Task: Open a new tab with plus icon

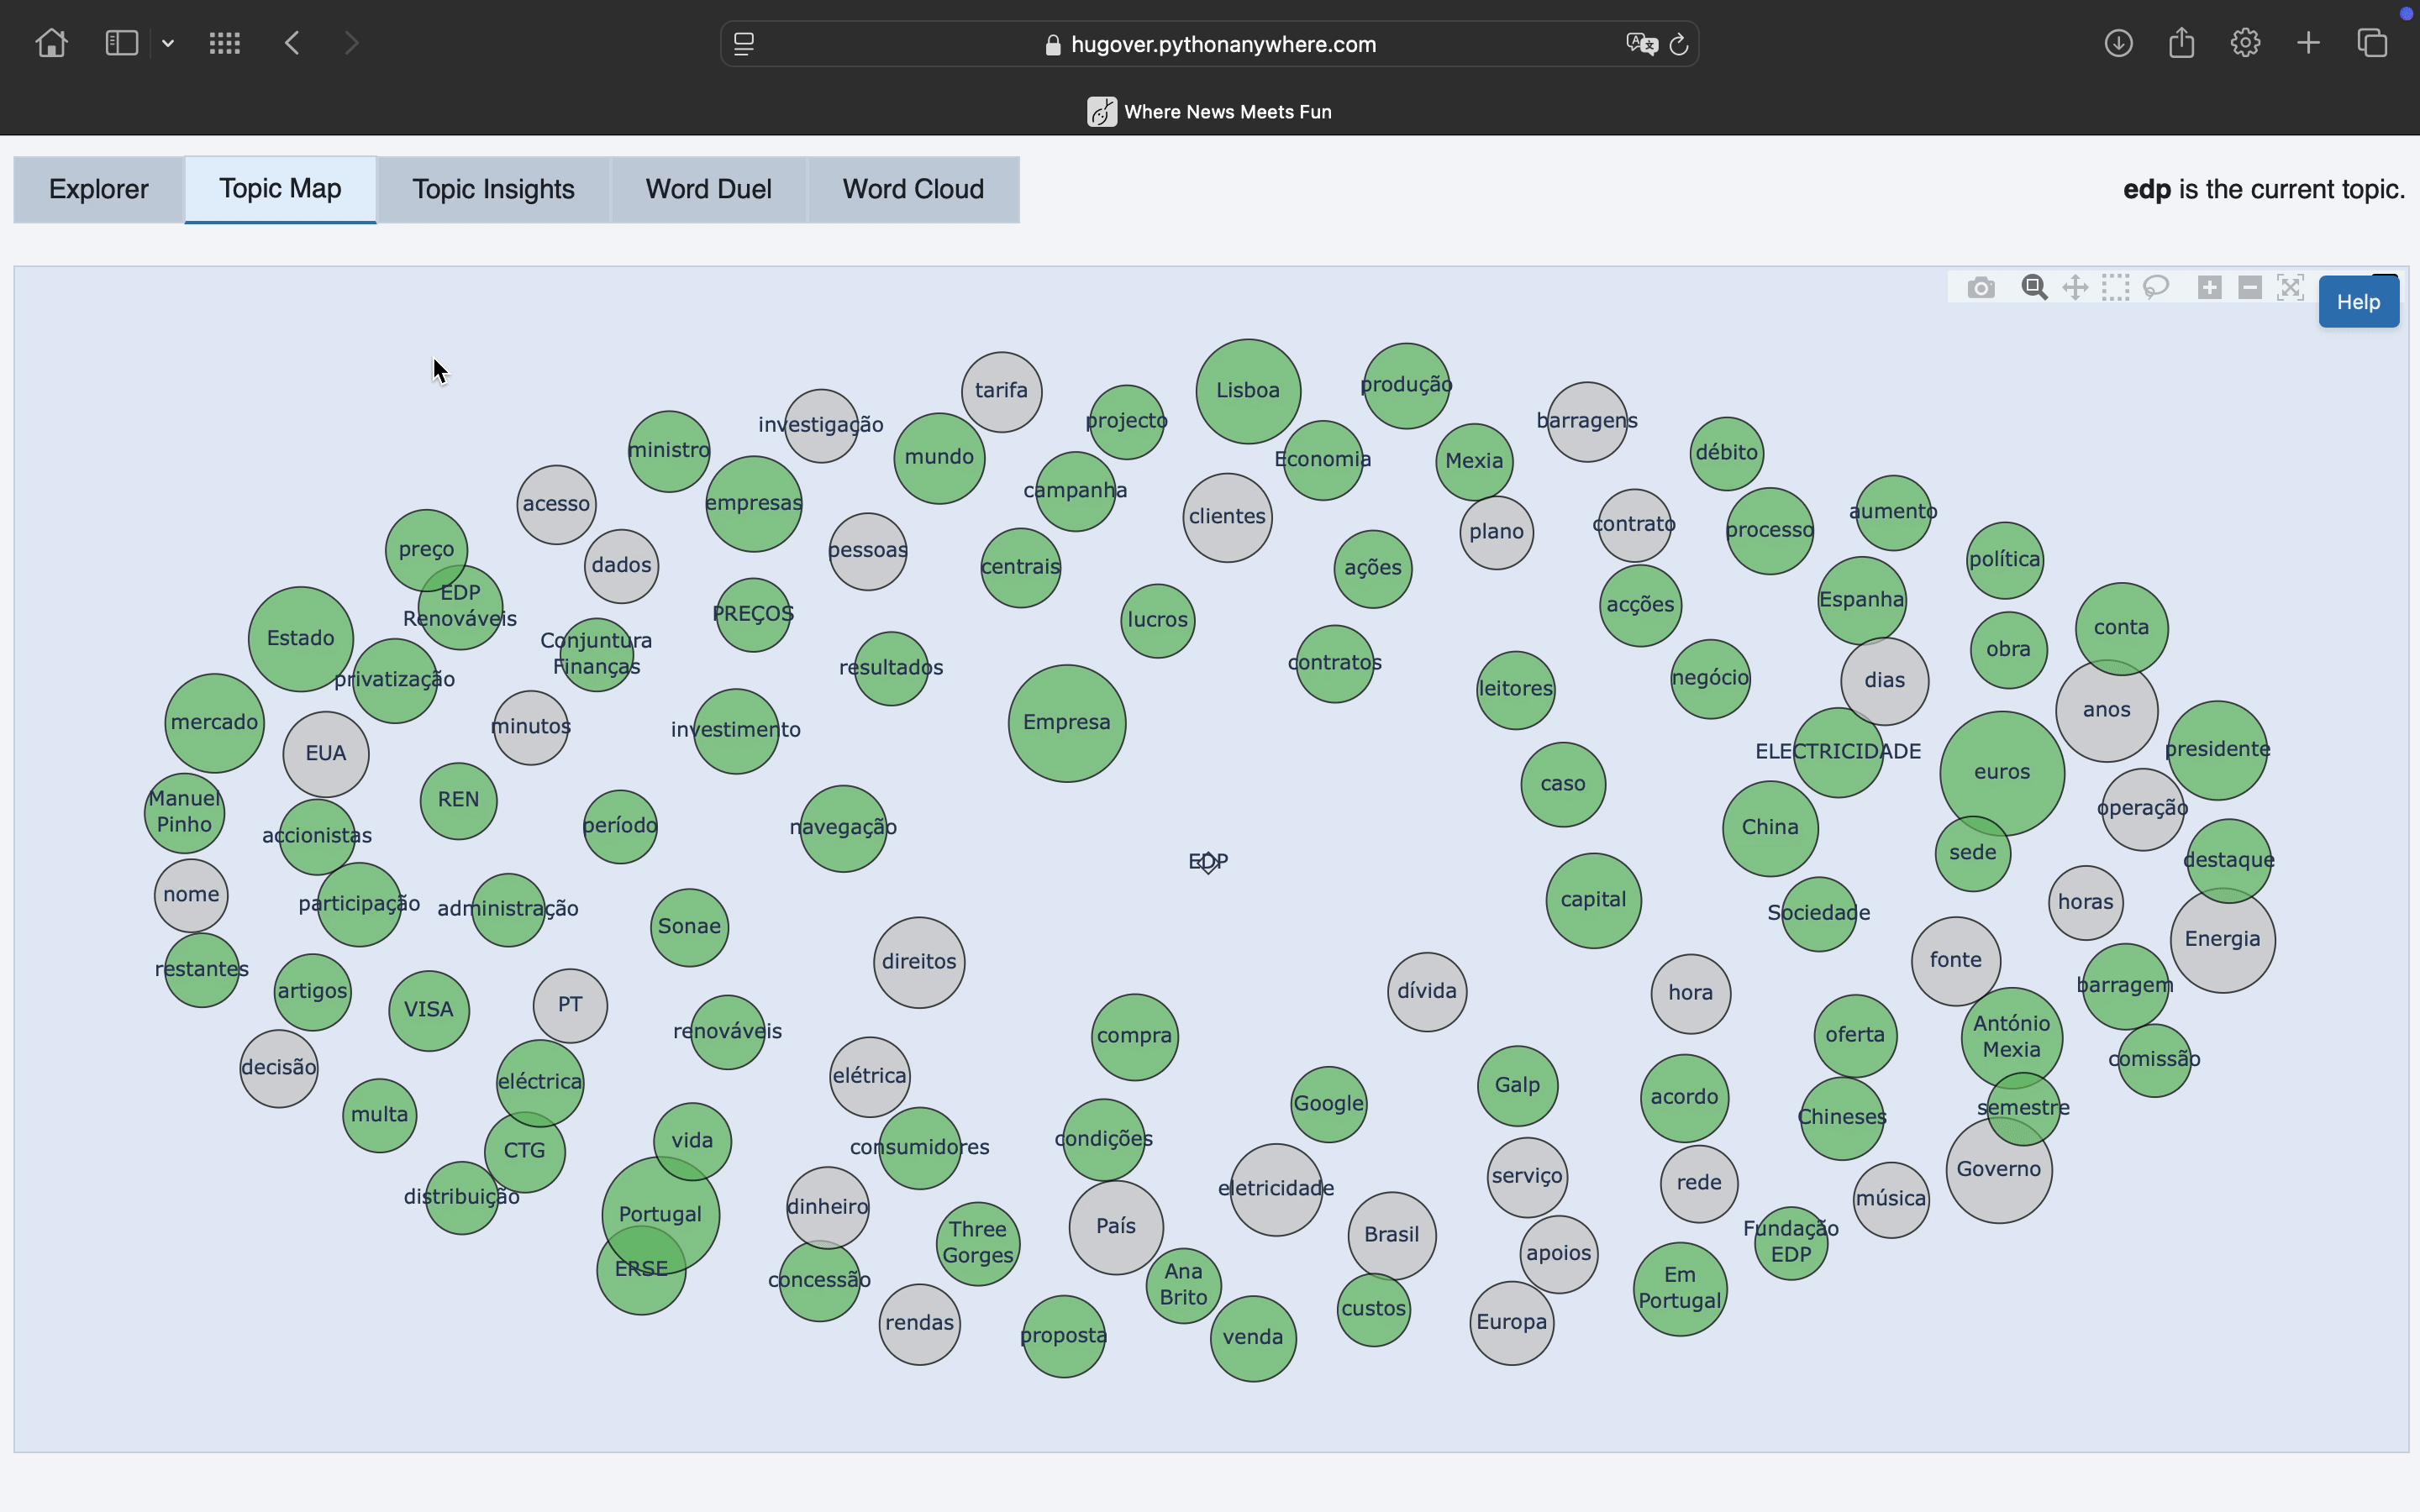Action: tap(2309, 43)
